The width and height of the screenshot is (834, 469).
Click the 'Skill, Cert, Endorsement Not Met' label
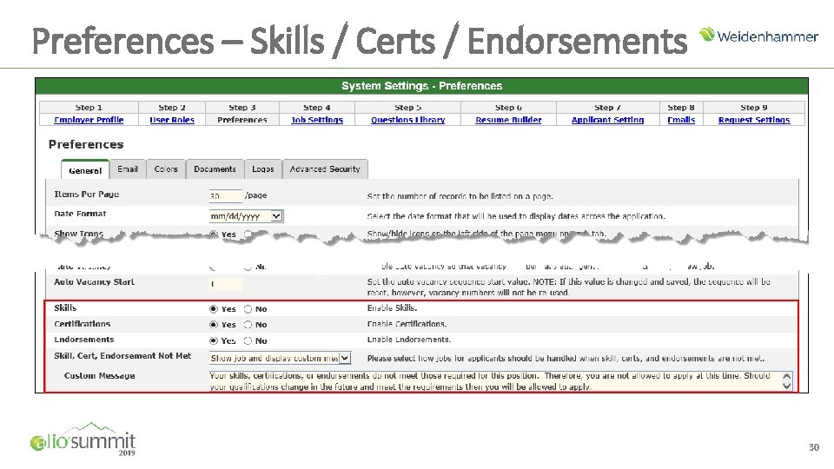tap(122, 356)
